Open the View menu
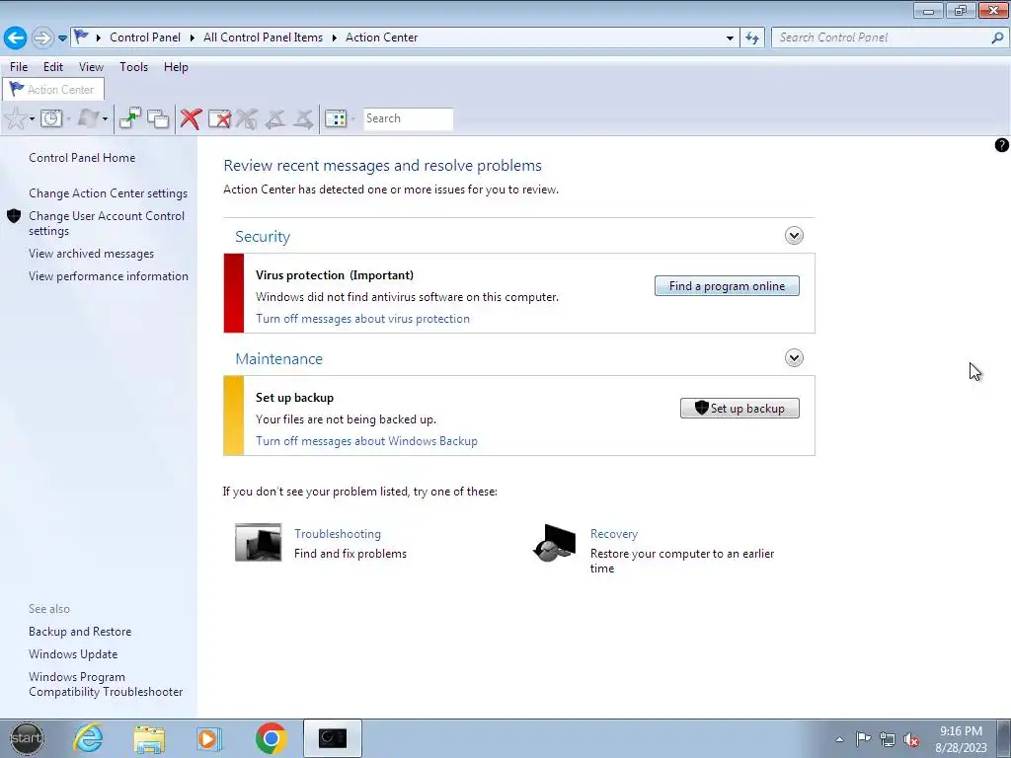This screenshot has width=1011, height=758. 91,67
